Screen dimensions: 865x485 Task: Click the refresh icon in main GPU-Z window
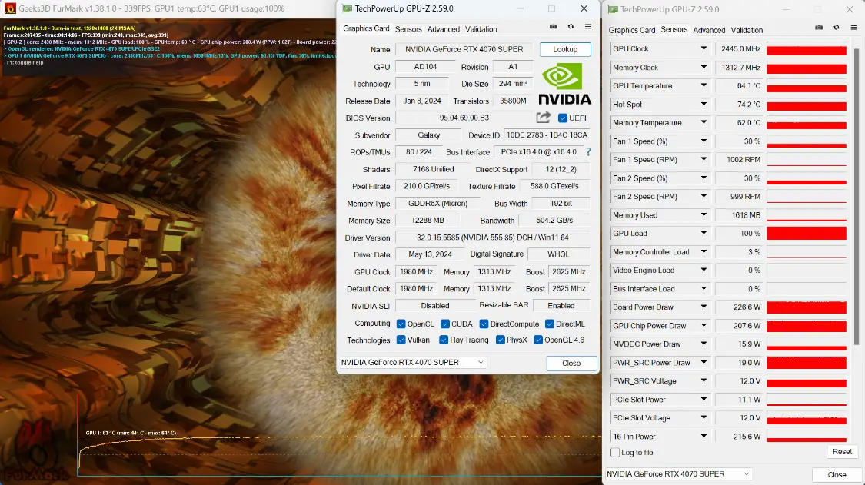pyautogui.click(x=571, y=26)
